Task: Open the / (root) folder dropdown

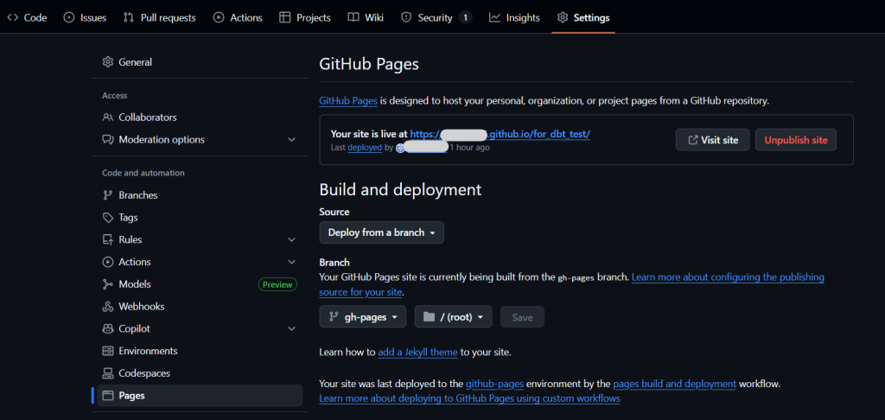Action: pyautogui.click(x=453, y=316)
